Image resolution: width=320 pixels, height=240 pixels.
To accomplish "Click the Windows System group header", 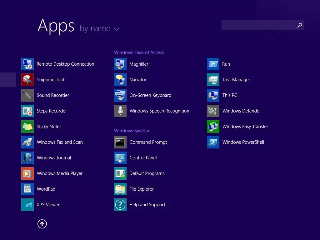I will (132, 131).
